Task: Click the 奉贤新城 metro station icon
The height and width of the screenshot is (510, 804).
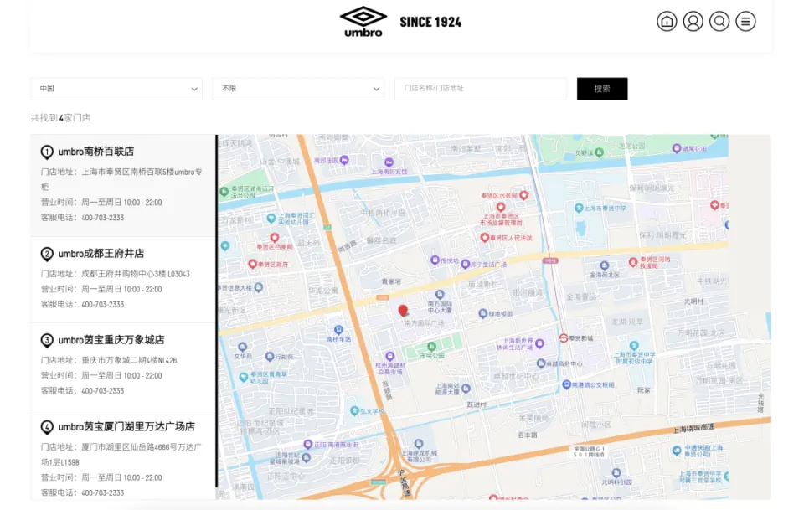Action: tap(564, 338)
